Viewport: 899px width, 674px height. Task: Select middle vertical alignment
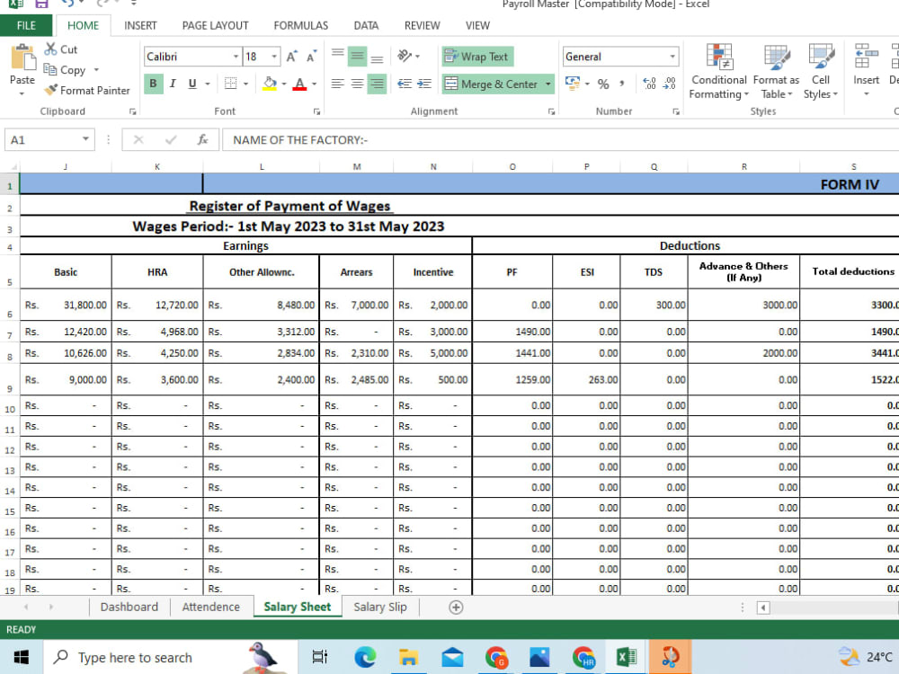coord(357,56)
